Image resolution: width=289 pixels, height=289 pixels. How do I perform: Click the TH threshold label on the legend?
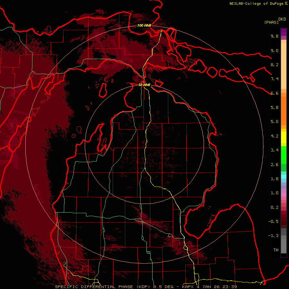(x=276, y=250)
